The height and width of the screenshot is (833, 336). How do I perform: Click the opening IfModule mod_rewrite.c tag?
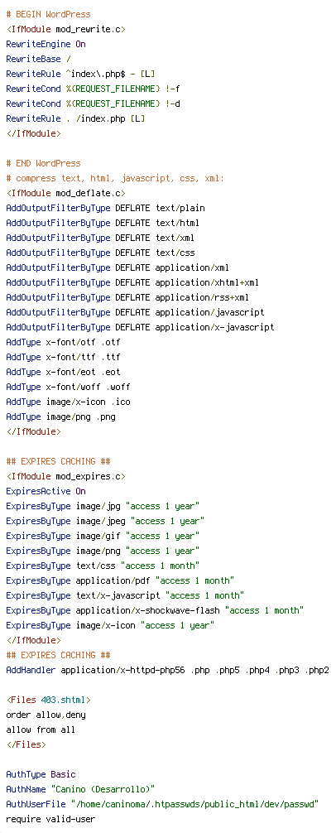pos(66,29)
